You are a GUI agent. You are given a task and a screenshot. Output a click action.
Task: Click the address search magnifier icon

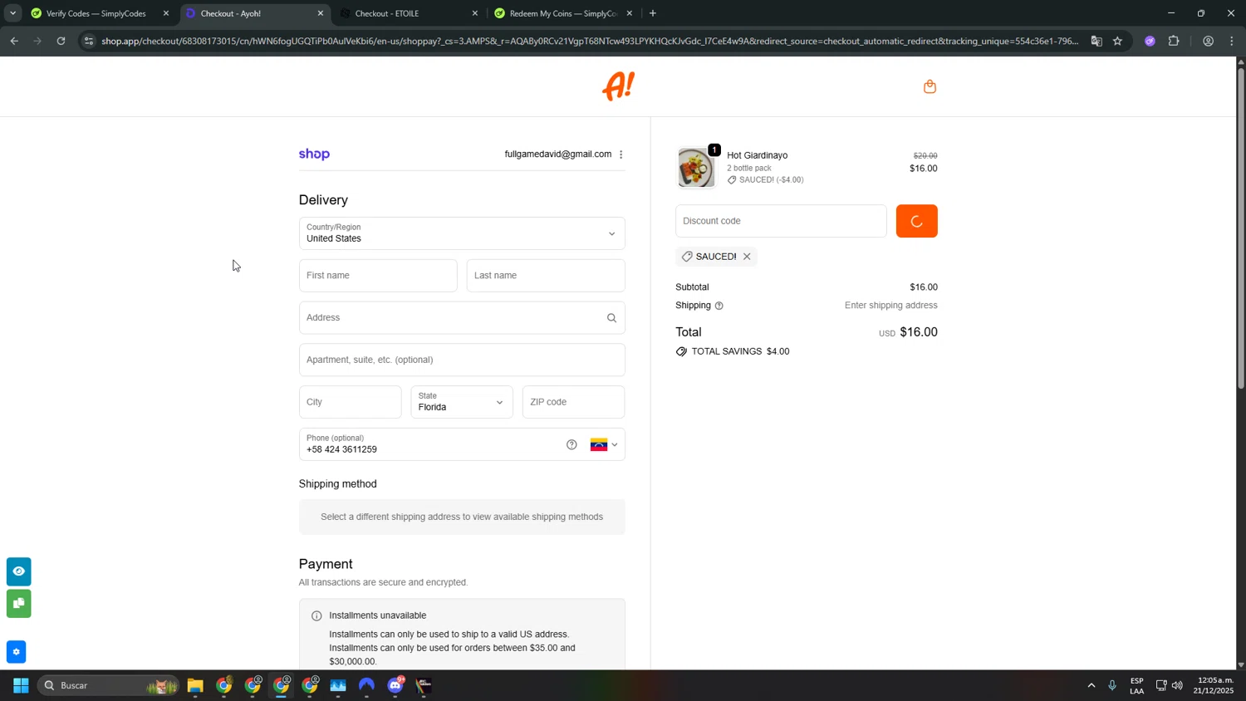click(x=611, y=318)
